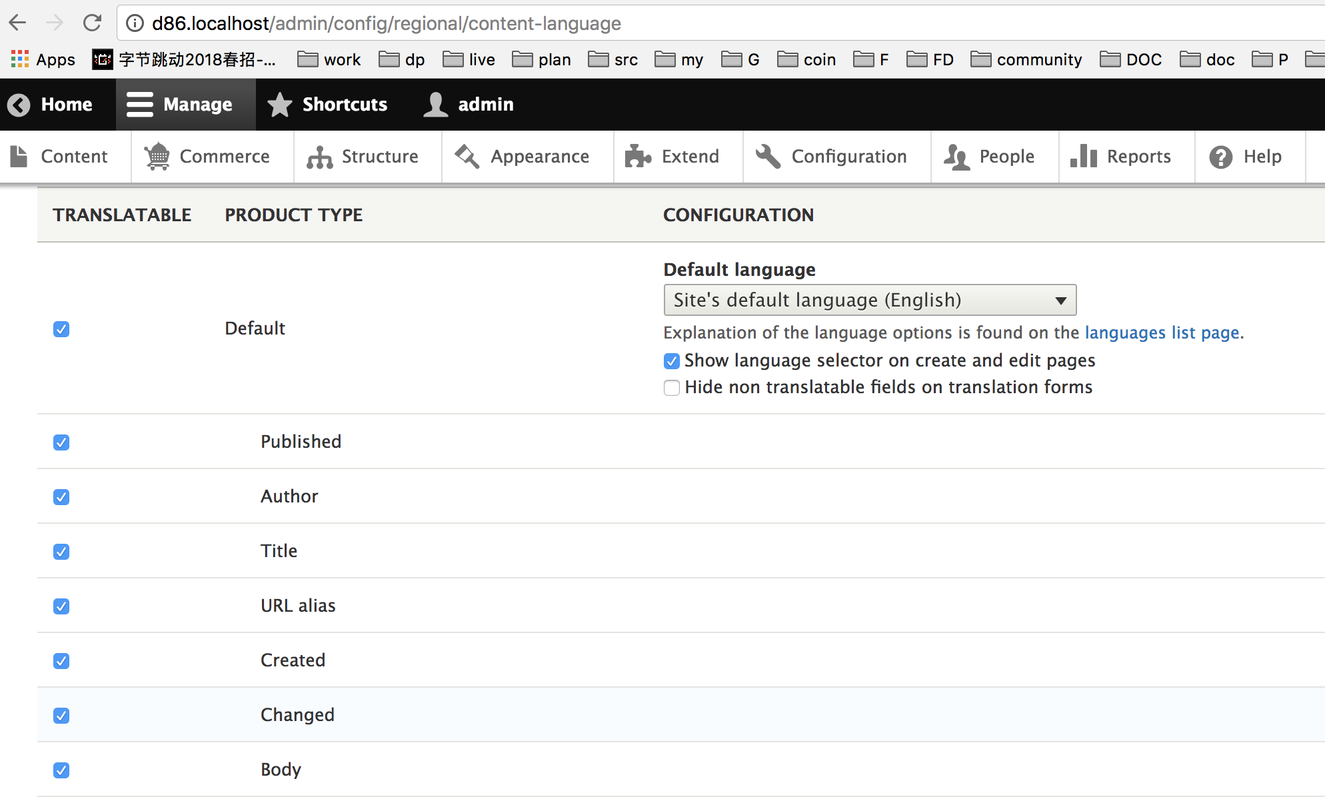1325x809 pixels.
Task: Open the lowercase doc bookmarks folder
Action: click(x=1208, y=59)
